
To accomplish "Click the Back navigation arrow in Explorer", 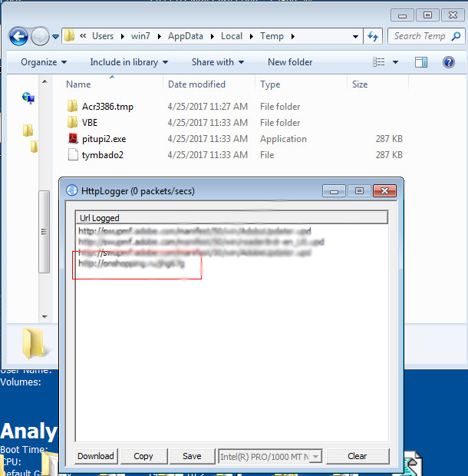I will coord(18,36).
